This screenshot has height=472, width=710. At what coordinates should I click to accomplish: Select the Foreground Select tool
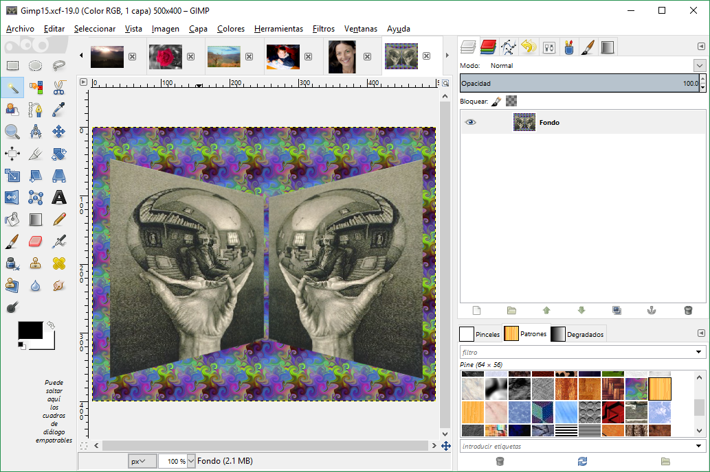click(12, 109)
